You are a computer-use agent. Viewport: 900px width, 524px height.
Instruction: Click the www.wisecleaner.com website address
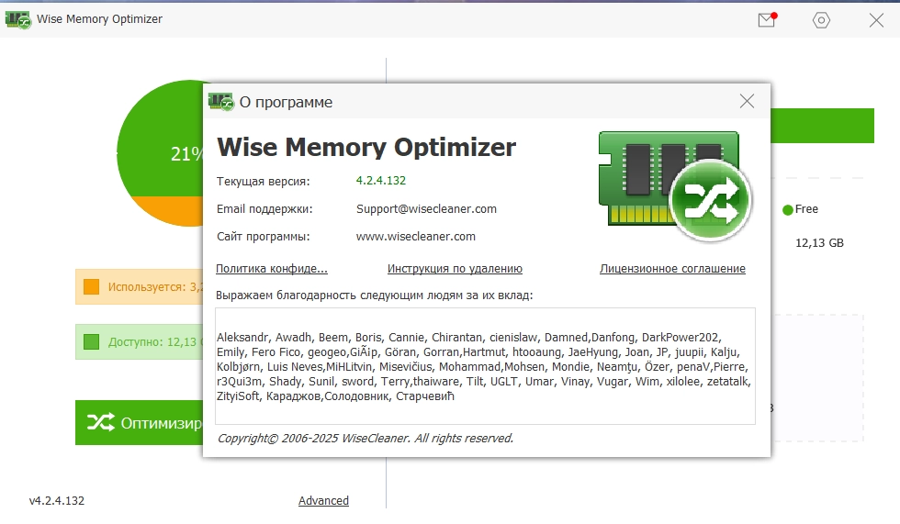point(415,236)
